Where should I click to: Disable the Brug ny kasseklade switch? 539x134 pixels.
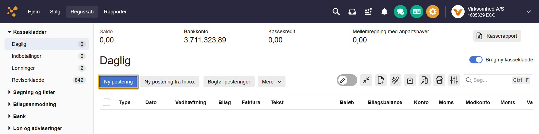pyautogui.click(x=476, y=60)
